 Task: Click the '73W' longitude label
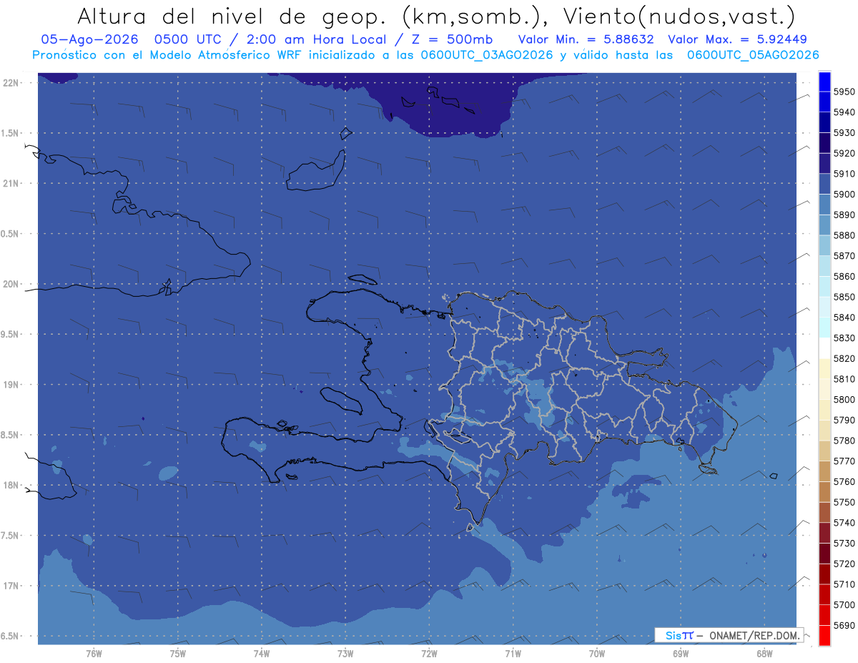coord(345,653)
